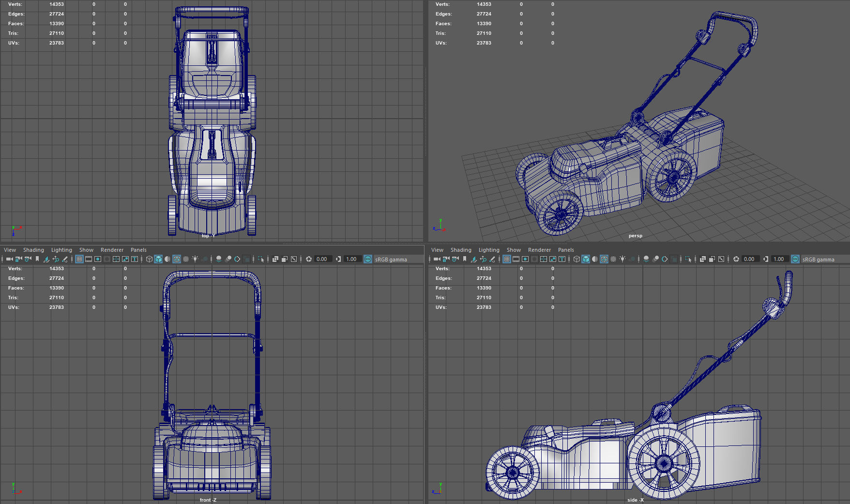
Task: Click Isolate Select icon in side panel toolbar
Action: (688, 259)
